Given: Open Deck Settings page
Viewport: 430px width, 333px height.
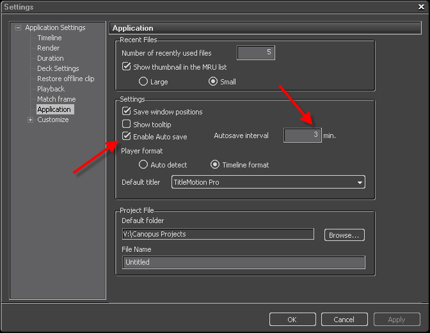Looking at the screenshot, I should pos(58,68).
